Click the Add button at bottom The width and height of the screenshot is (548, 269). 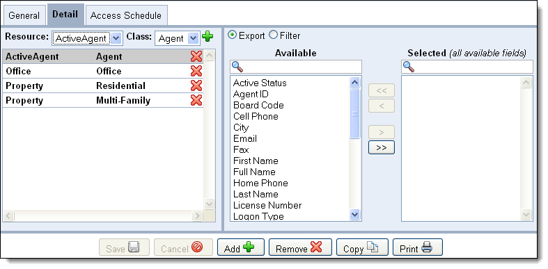241,247
